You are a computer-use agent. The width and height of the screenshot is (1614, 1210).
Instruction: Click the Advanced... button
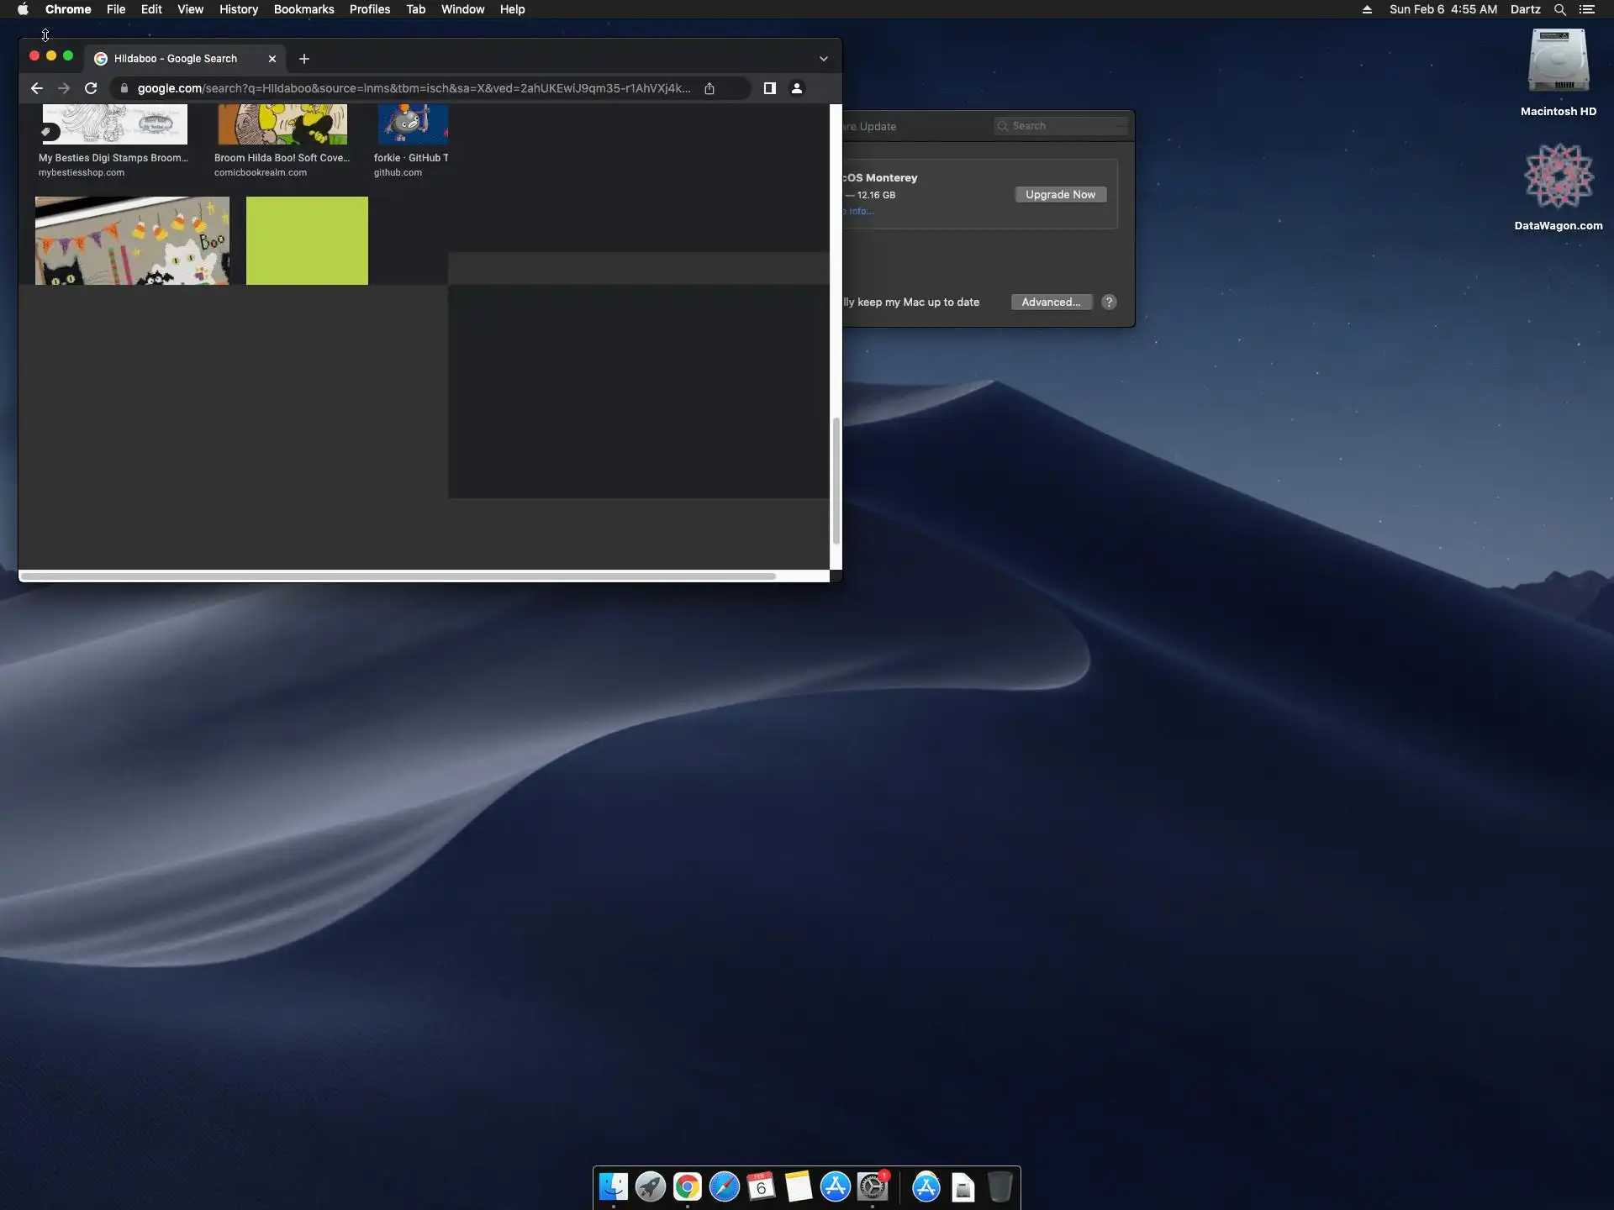pos(1051,302)
